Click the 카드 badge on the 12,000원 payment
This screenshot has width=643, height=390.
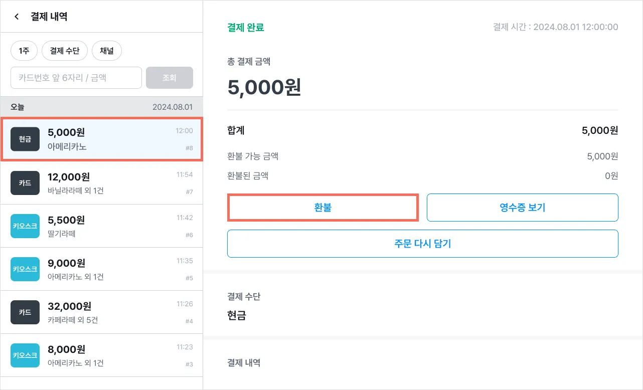(x=25, y=183)
